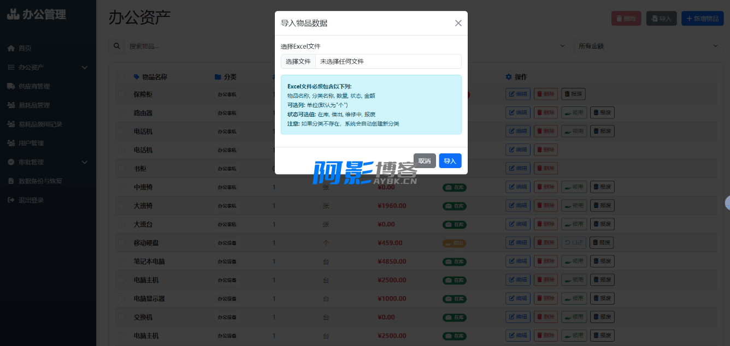Expand the 办公资产 sidebar chevron

(x=85, y=68)
